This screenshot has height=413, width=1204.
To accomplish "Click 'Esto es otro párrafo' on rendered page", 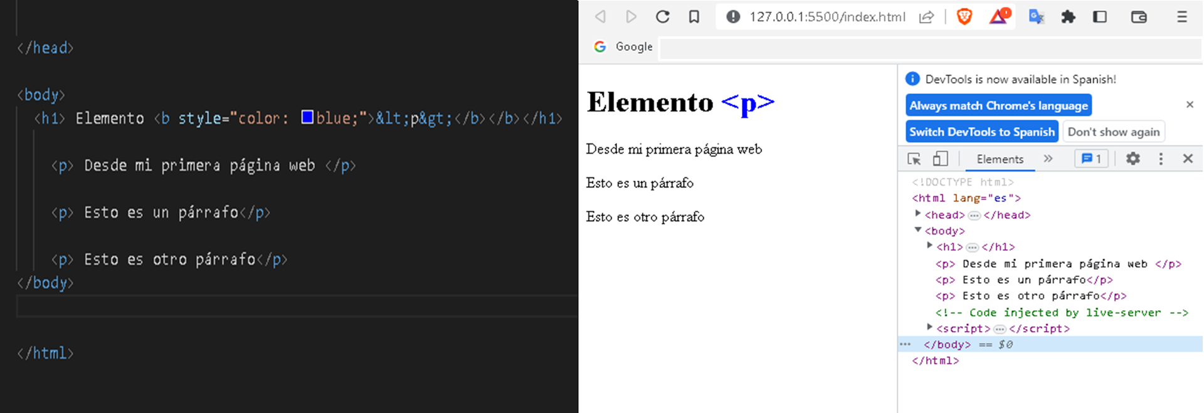I will [645, 217].
